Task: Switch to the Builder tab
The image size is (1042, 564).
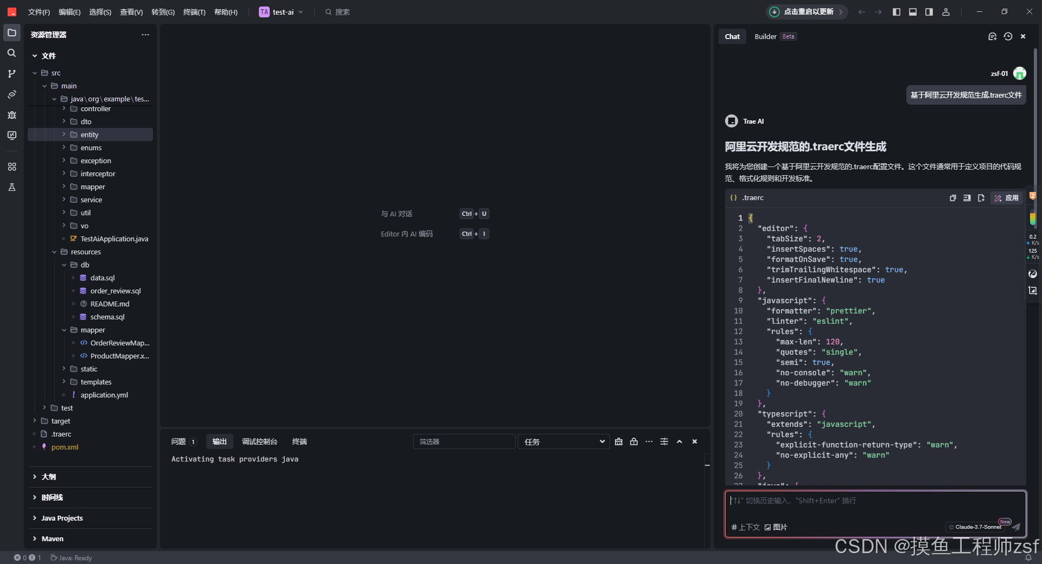Action: click(765, 36)
